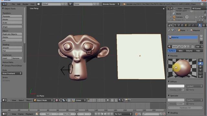Open the Scene properties tab icon

(179, 25)
